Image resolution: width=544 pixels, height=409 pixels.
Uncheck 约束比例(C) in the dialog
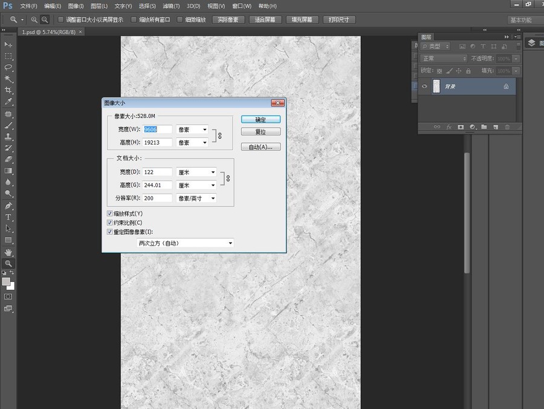pyautogui.click(x=109, y=223)
